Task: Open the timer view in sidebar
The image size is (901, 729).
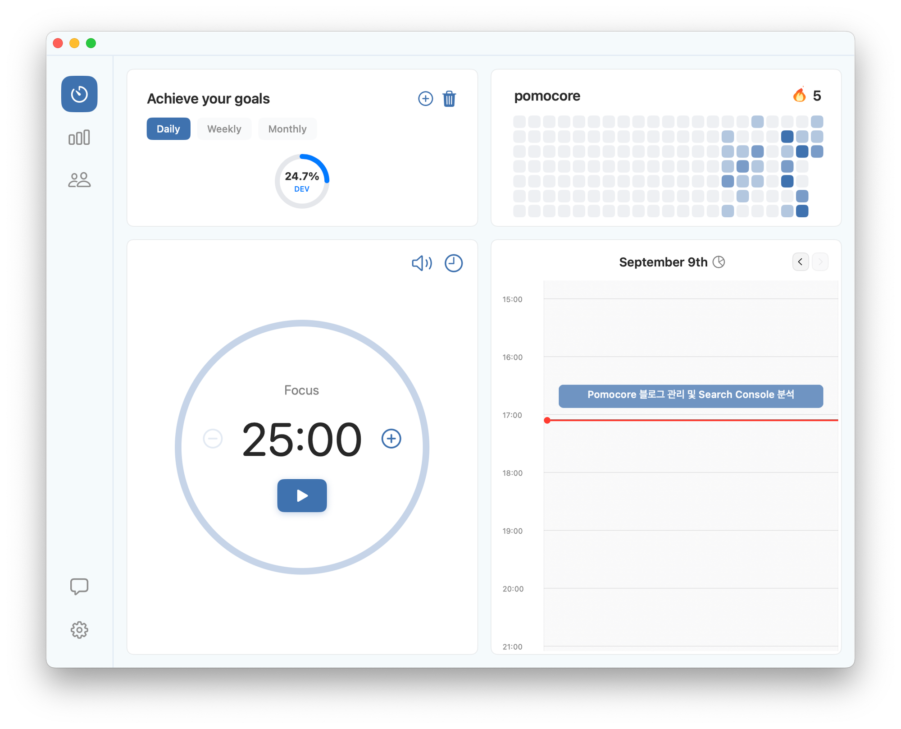Action: pyautogui.click(x=79, y=94)
